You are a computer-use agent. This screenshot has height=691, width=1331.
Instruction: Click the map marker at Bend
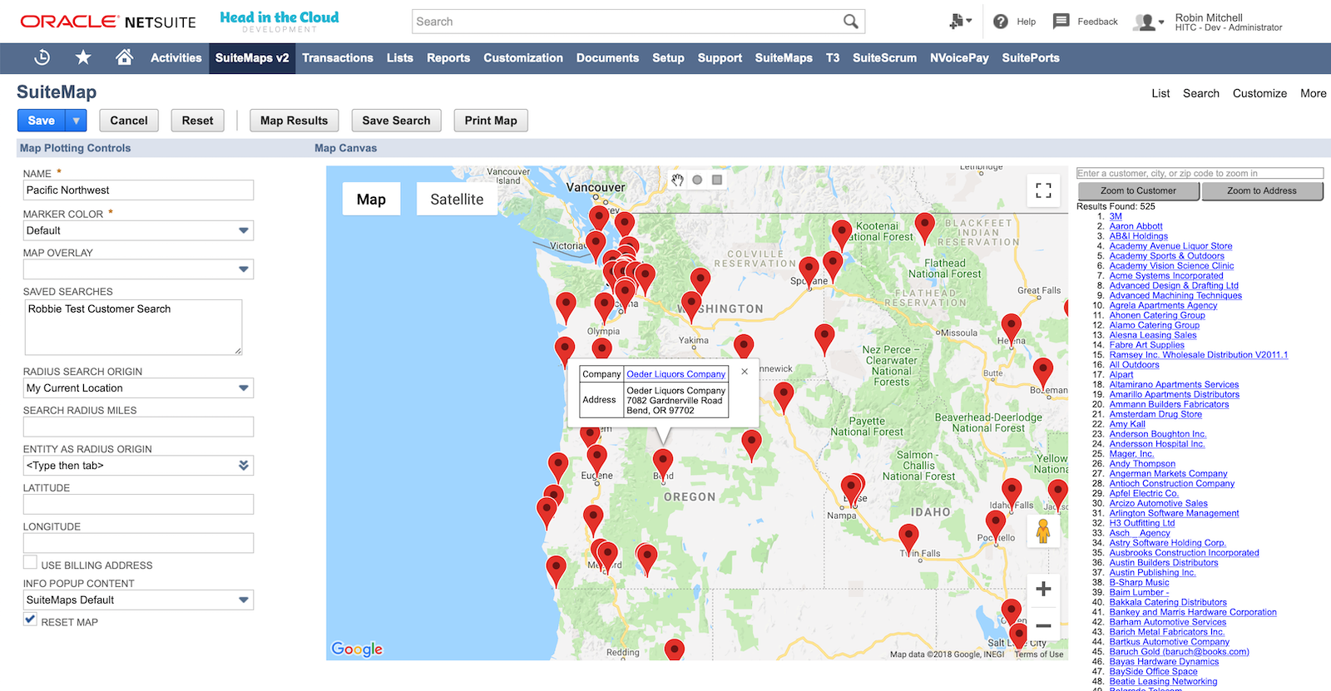(663, 464)
